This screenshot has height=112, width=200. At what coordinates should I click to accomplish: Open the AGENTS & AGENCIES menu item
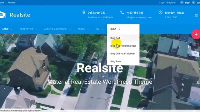click(55, 29)
